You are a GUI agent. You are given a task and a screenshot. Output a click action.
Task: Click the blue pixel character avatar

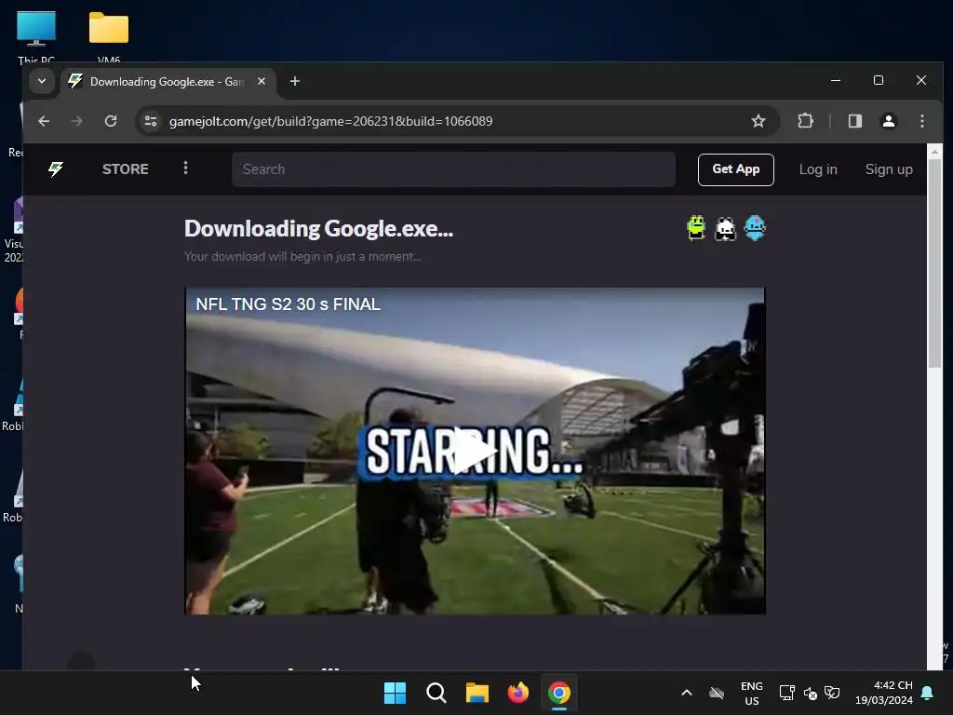tap(754, 228)
